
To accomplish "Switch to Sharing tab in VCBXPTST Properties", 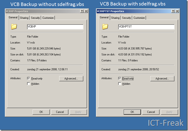I will click(x=115, y=18).
